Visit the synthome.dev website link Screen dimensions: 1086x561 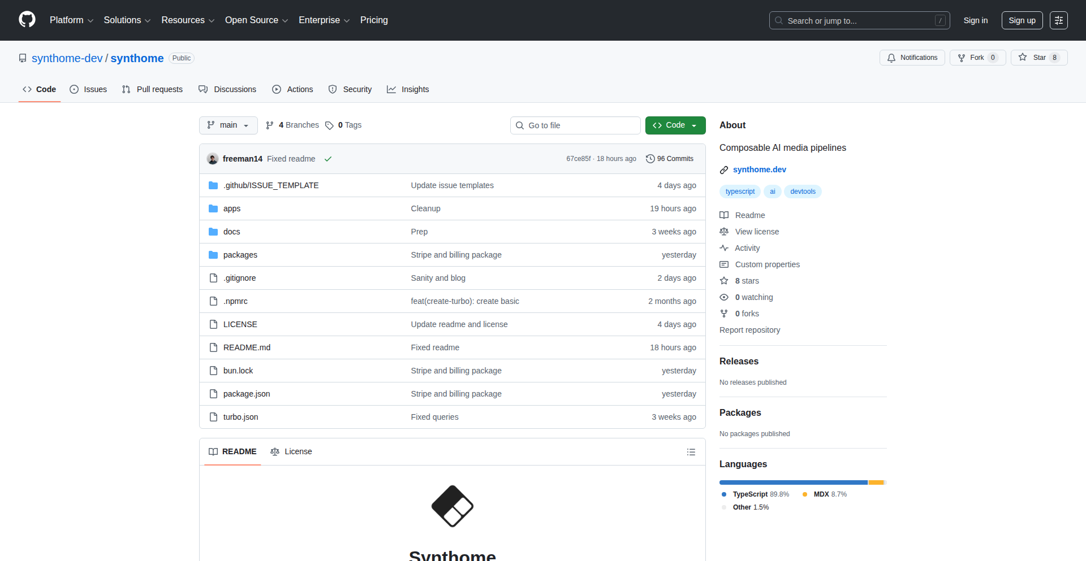click(x=760, y=169)
